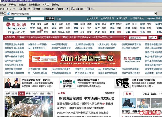This screenshot has height=117, width=162.
Task: Click 加入桌面 in the top bar
Action: tap(92, 19)
